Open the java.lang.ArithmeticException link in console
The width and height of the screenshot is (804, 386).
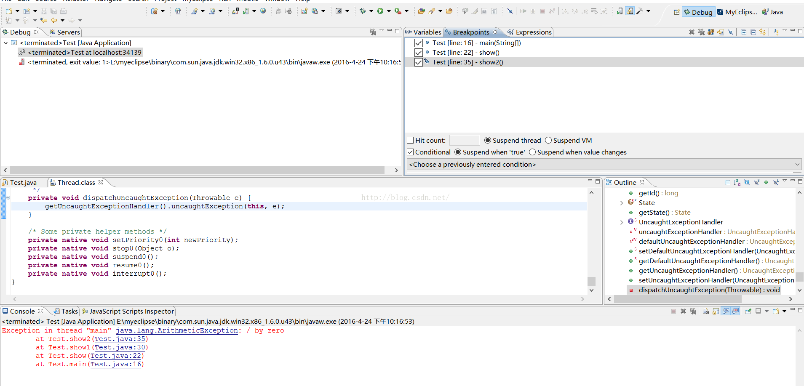coord(177,330)
